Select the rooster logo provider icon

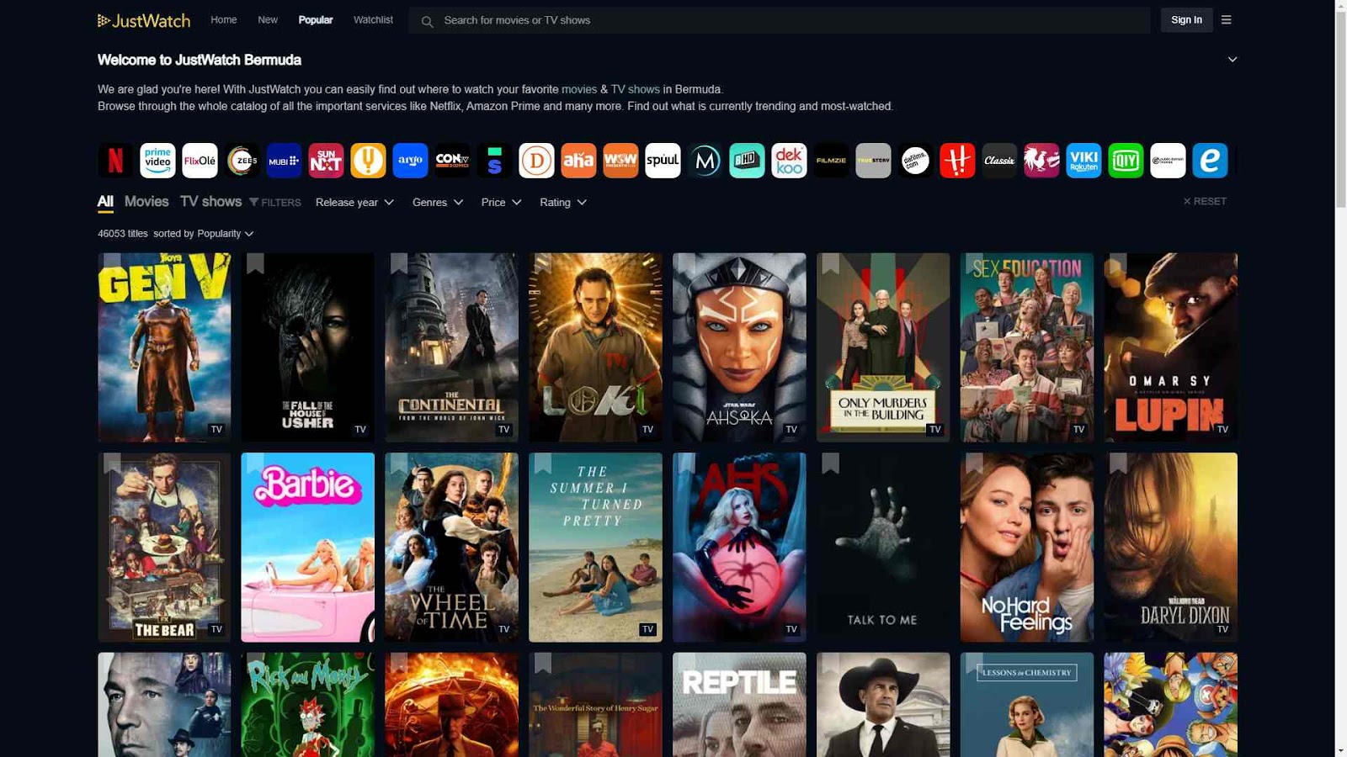click(1041, 161)
